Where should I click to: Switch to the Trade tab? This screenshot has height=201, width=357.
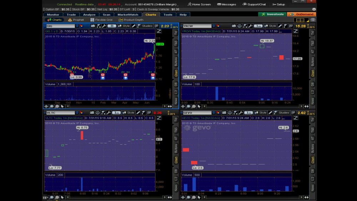coord(71,15)
